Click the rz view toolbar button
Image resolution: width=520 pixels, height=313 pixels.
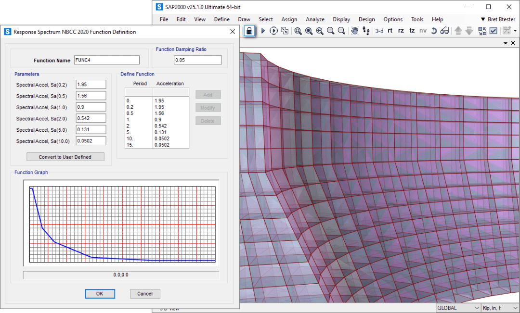[401, 31]
